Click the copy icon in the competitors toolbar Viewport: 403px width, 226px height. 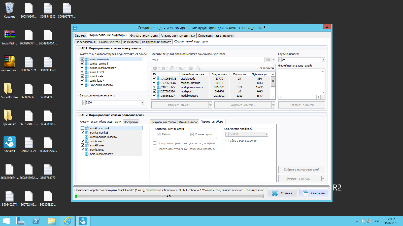coord(181,68)
